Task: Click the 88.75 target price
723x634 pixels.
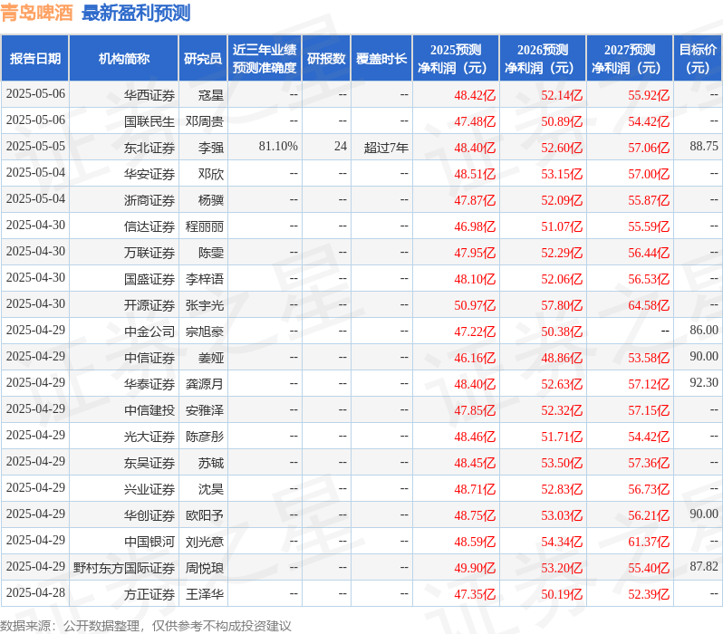Action: [x=704, y=147]
